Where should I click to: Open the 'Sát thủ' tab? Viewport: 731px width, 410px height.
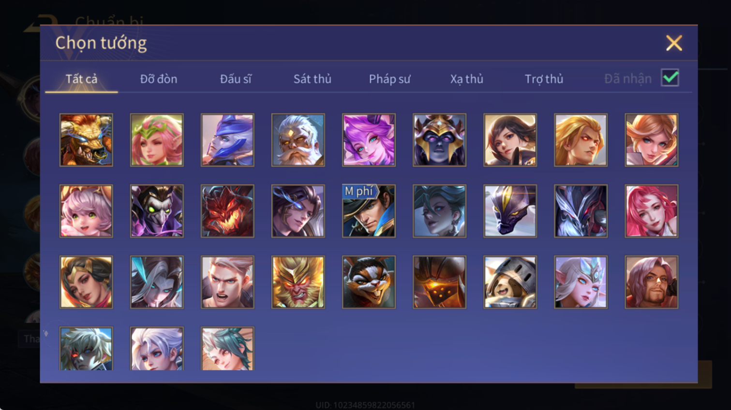pos(313,79)
